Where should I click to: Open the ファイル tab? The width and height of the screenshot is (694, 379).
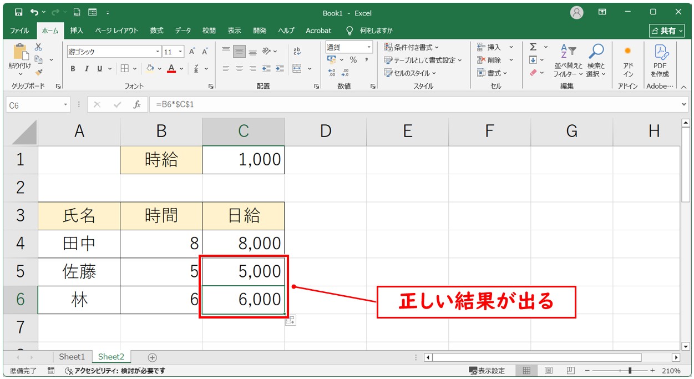pos(19,31)
